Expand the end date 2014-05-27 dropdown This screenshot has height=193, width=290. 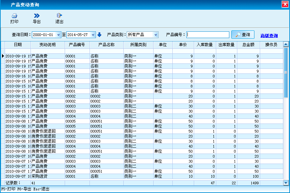coord(94,35)
